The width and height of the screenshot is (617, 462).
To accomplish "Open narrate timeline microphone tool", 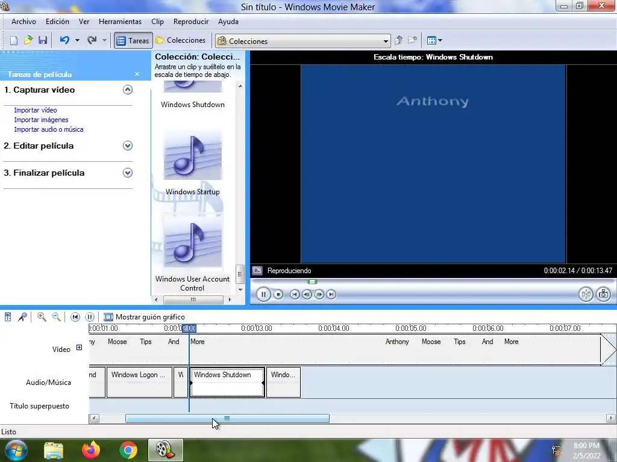I will [22, 316].
